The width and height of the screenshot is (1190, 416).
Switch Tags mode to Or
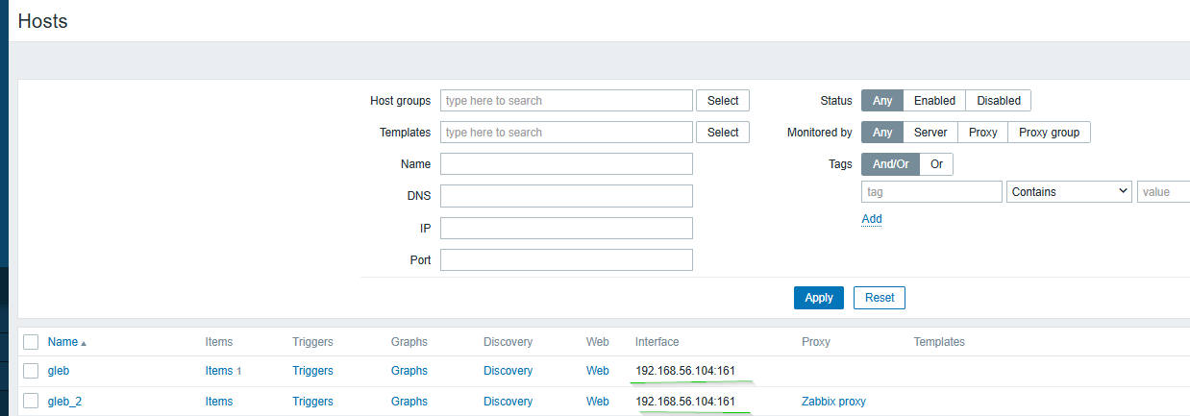click(x=936, y=164)
